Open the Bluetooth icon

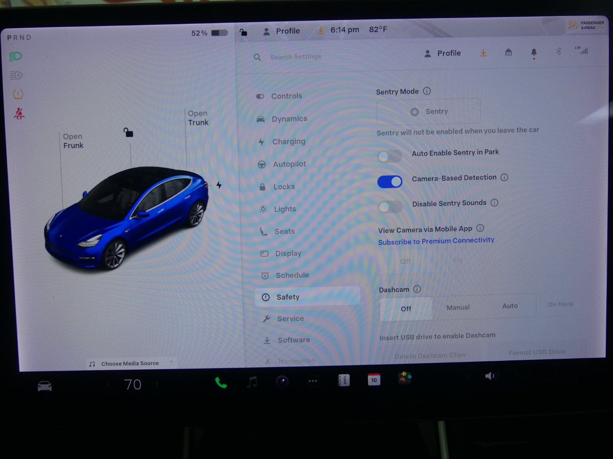pyautogui.click(x=559, y=51)
